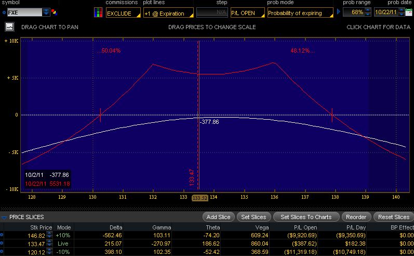Open the P/L OPEN dropdown
Viewport: 414px width, 256px height.
coord(247,12)
